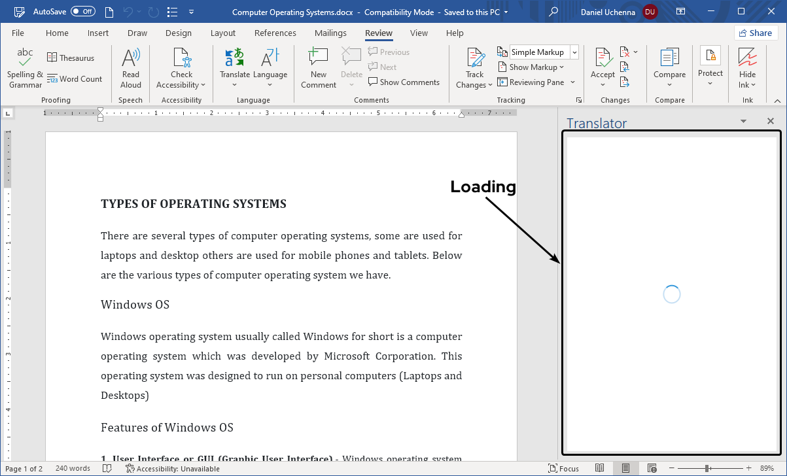Expand the Simple Markup dropdown

pyautogui.click(x=574, y=52)
